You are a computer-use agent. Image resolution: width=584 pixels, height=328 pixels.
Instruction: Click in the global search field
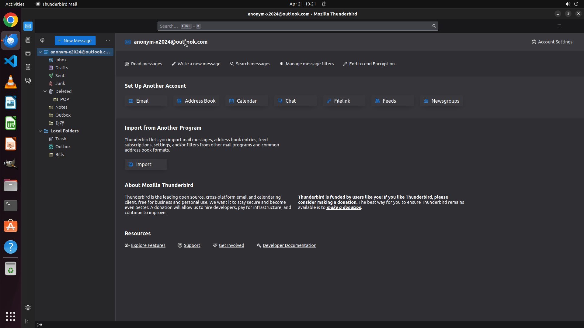click(292, 26)
